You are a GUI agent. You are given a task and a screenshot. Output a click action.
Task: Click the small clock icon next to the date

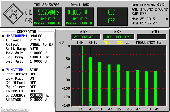(x=167, y=19)
